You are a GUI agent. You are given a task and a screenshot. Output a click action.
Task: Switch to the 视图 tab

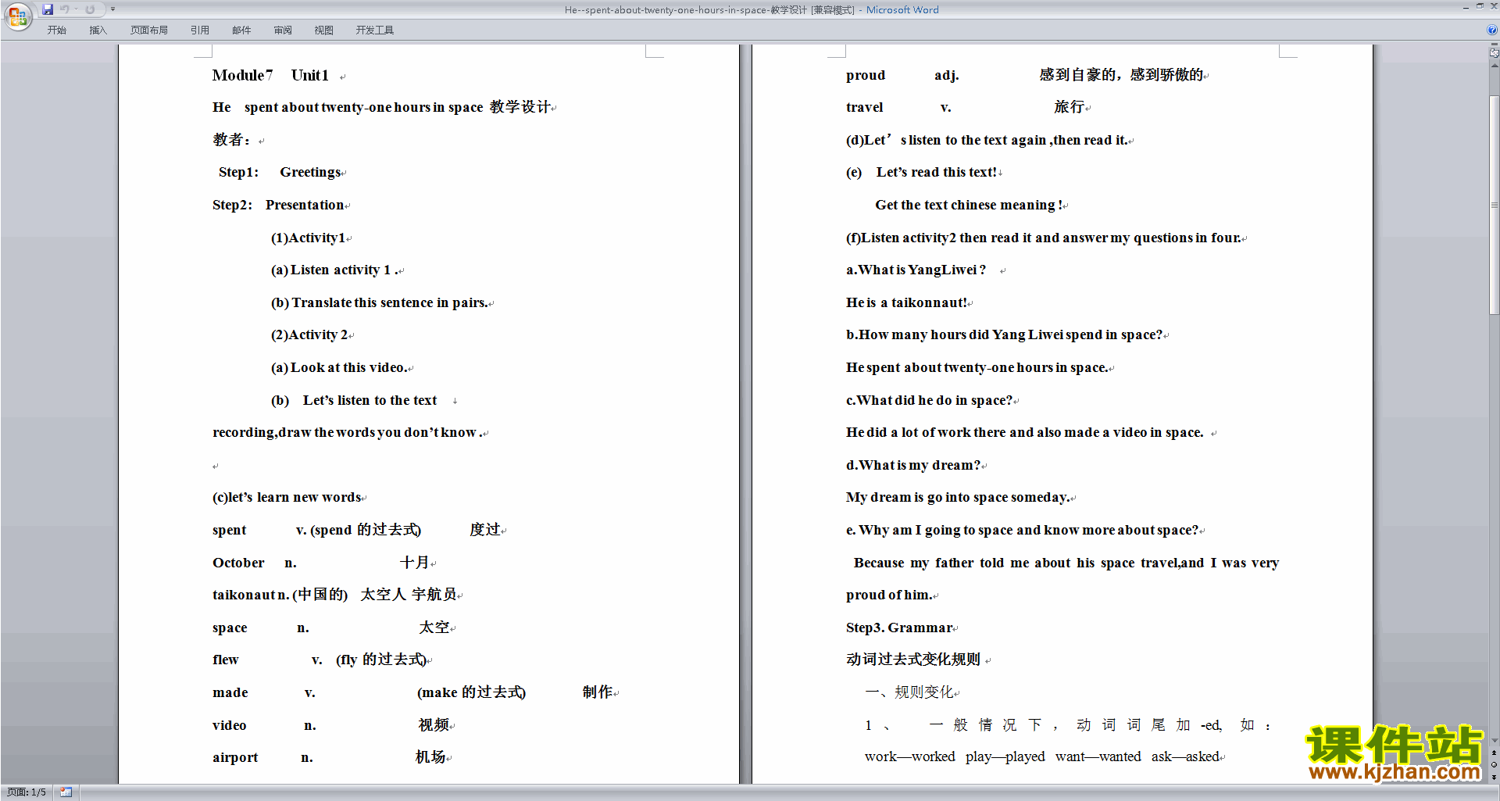click(324, 30)
